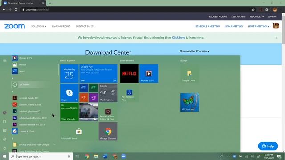Click Schedule a Meeting link
Viewport: 285px width, 160px height.
coord(208,26)
